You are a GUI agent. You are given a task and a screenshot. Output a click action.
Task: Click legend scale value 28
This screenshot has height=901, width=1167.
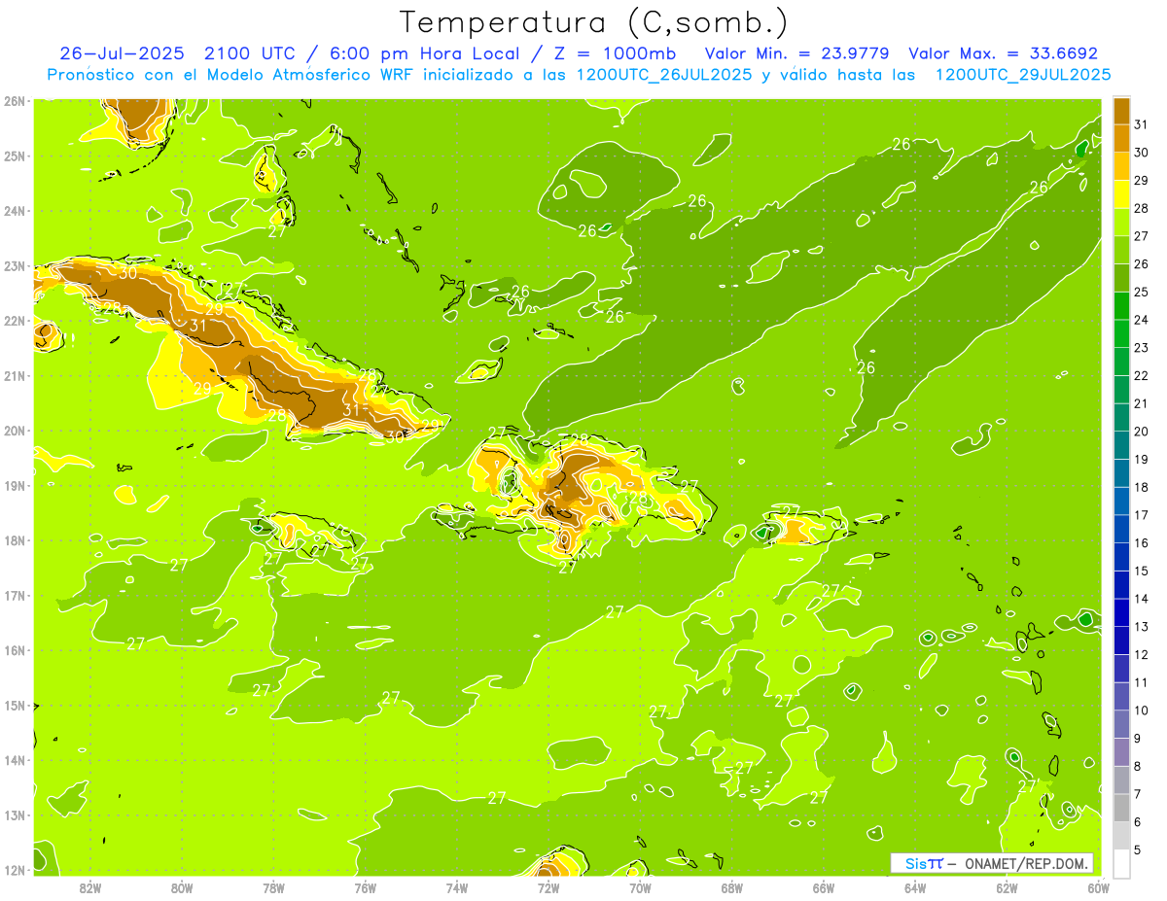pyautogui.click(x=1142, y=207)
